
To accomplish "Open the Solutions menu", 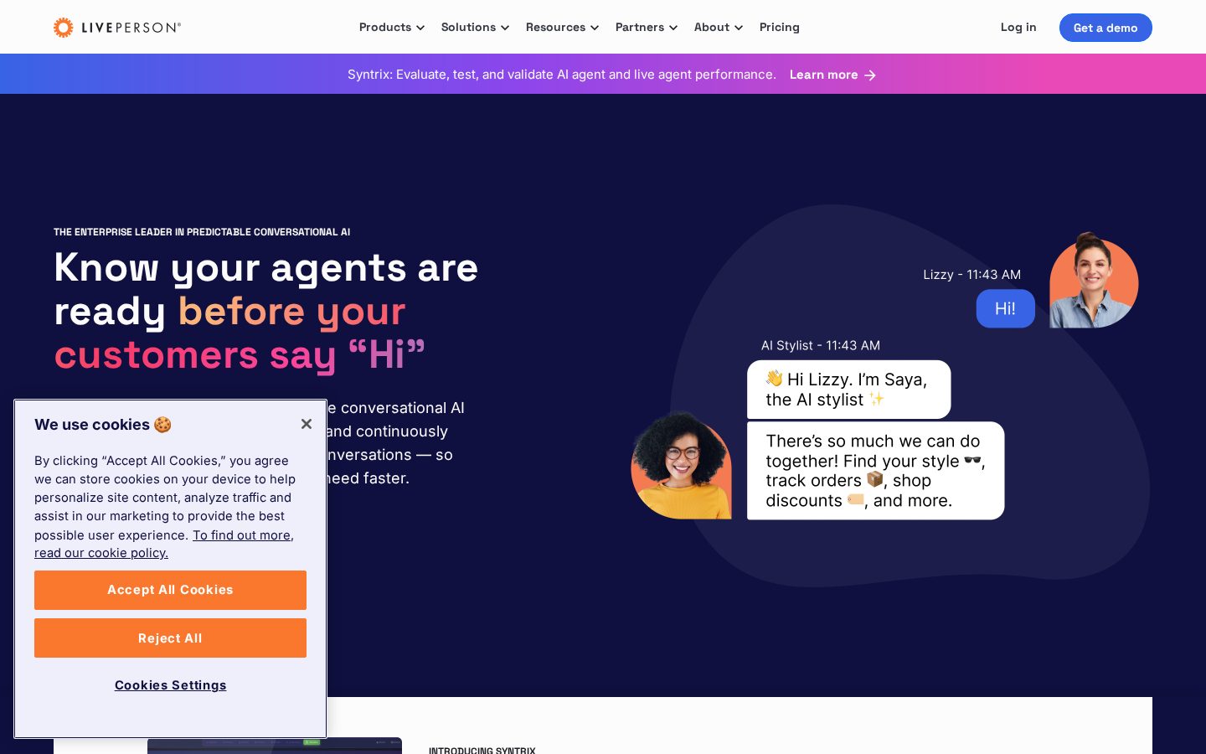I will pos(475,28).
